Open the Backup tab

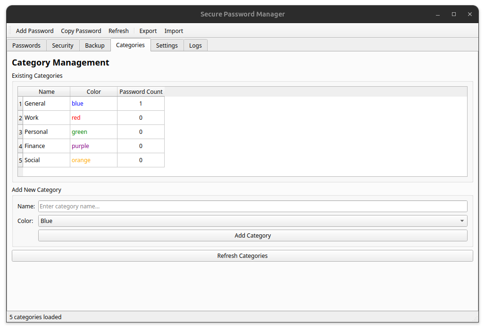95,45
